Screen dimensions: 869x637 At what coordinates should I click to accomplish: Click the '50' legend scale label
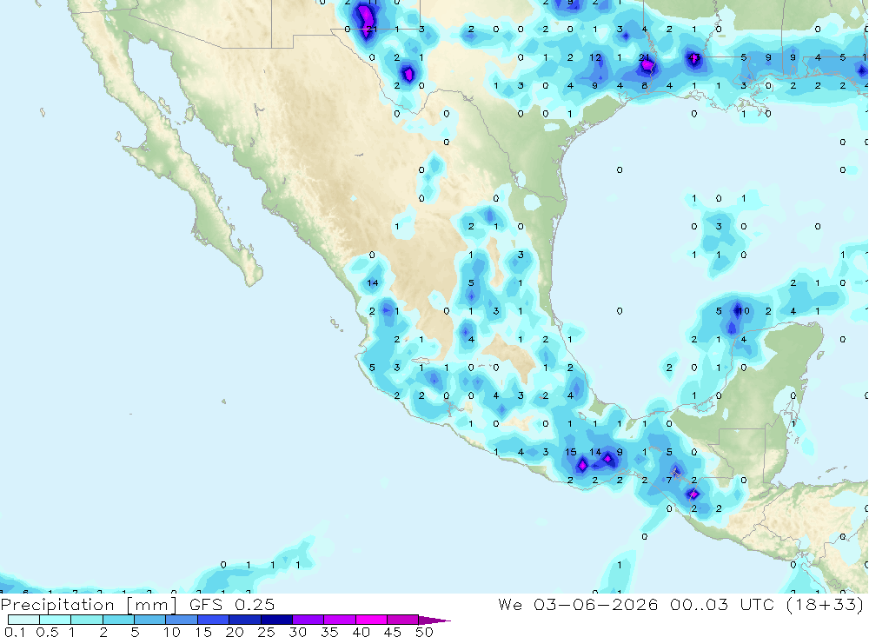coord(425,632)
